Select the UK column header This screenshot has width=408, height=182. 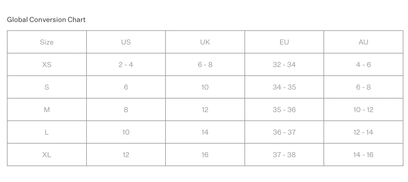tap(205, 42)
